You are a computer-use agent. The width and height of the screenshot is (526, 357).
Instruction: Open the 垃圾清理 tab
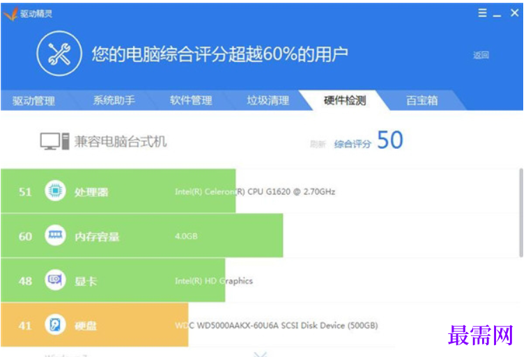[x=268, y=100]
